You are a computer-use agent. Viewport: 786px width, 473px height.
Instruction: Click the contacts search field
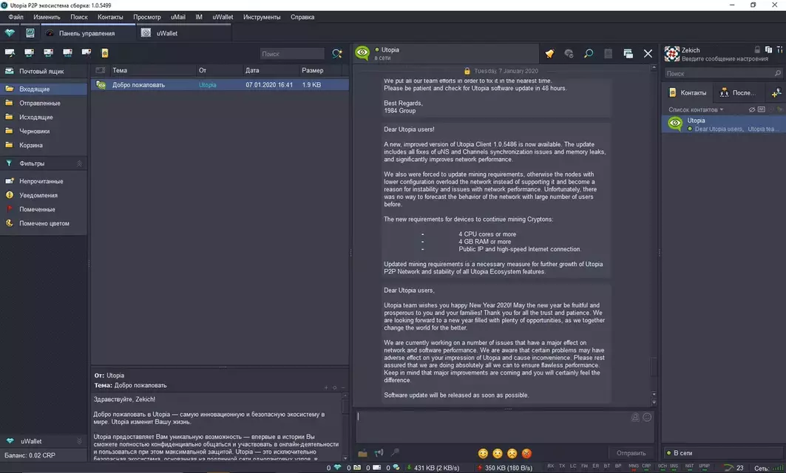click(x=723, y=73)
